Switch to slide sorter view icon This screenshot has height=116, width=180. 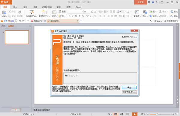tap(121, 114)
